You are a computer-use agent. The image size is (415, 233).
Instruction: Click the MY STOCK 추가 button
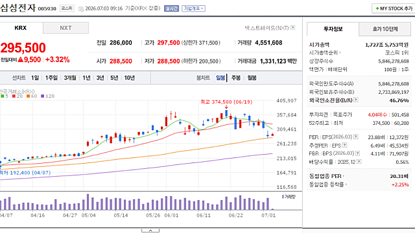point(394,8)
